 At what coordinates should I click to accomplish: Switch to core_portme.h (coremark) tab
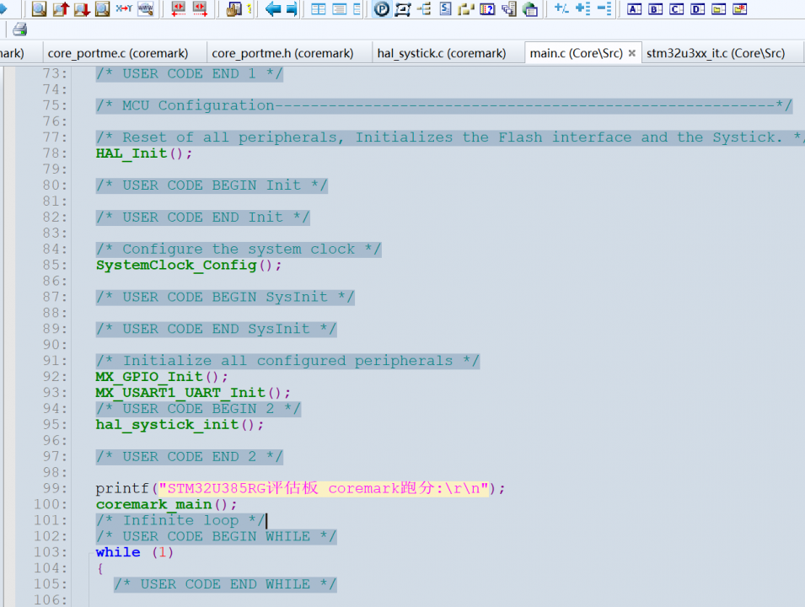click(x=282, y=53)
